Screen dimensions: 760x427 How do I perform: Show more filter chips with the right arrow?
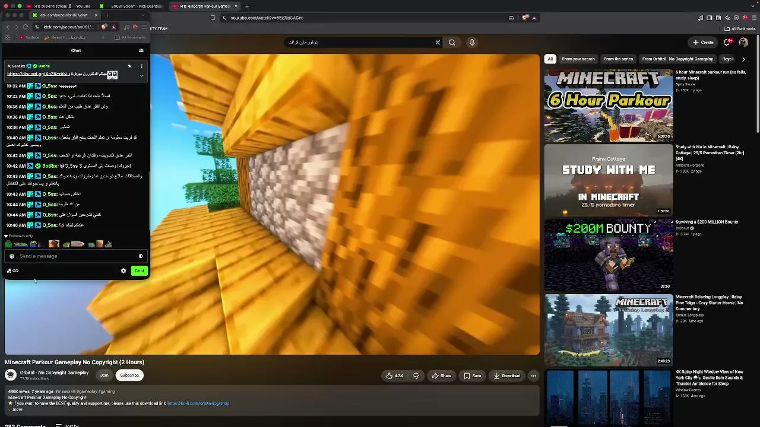[x=743, y=59]
